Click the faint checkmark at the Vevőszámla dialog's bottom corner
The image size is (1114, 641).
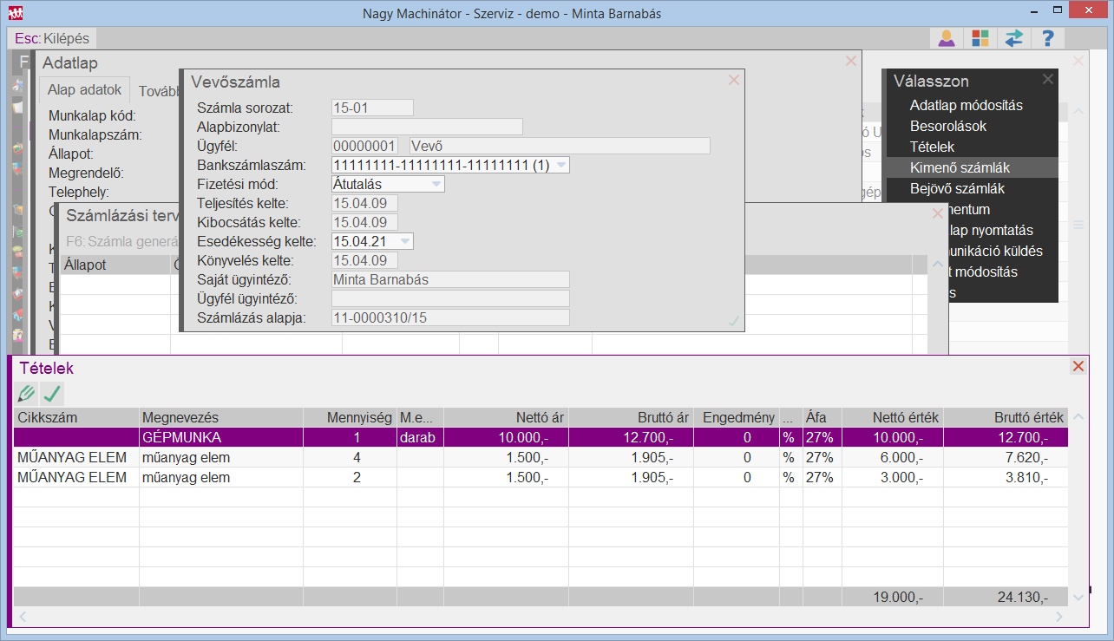tap(734, 321)
